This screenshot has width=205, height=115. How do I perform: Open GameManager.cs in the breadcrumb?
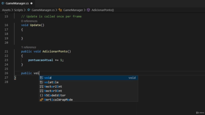point(43,10)
